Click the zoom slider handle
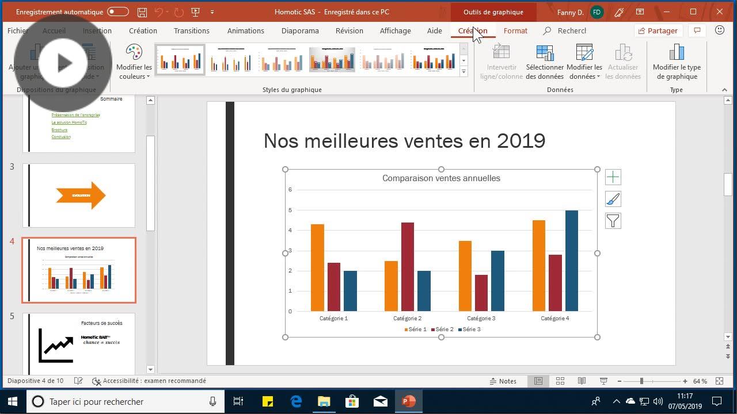Viewport: 737px width, 414px height. point(641,381)
